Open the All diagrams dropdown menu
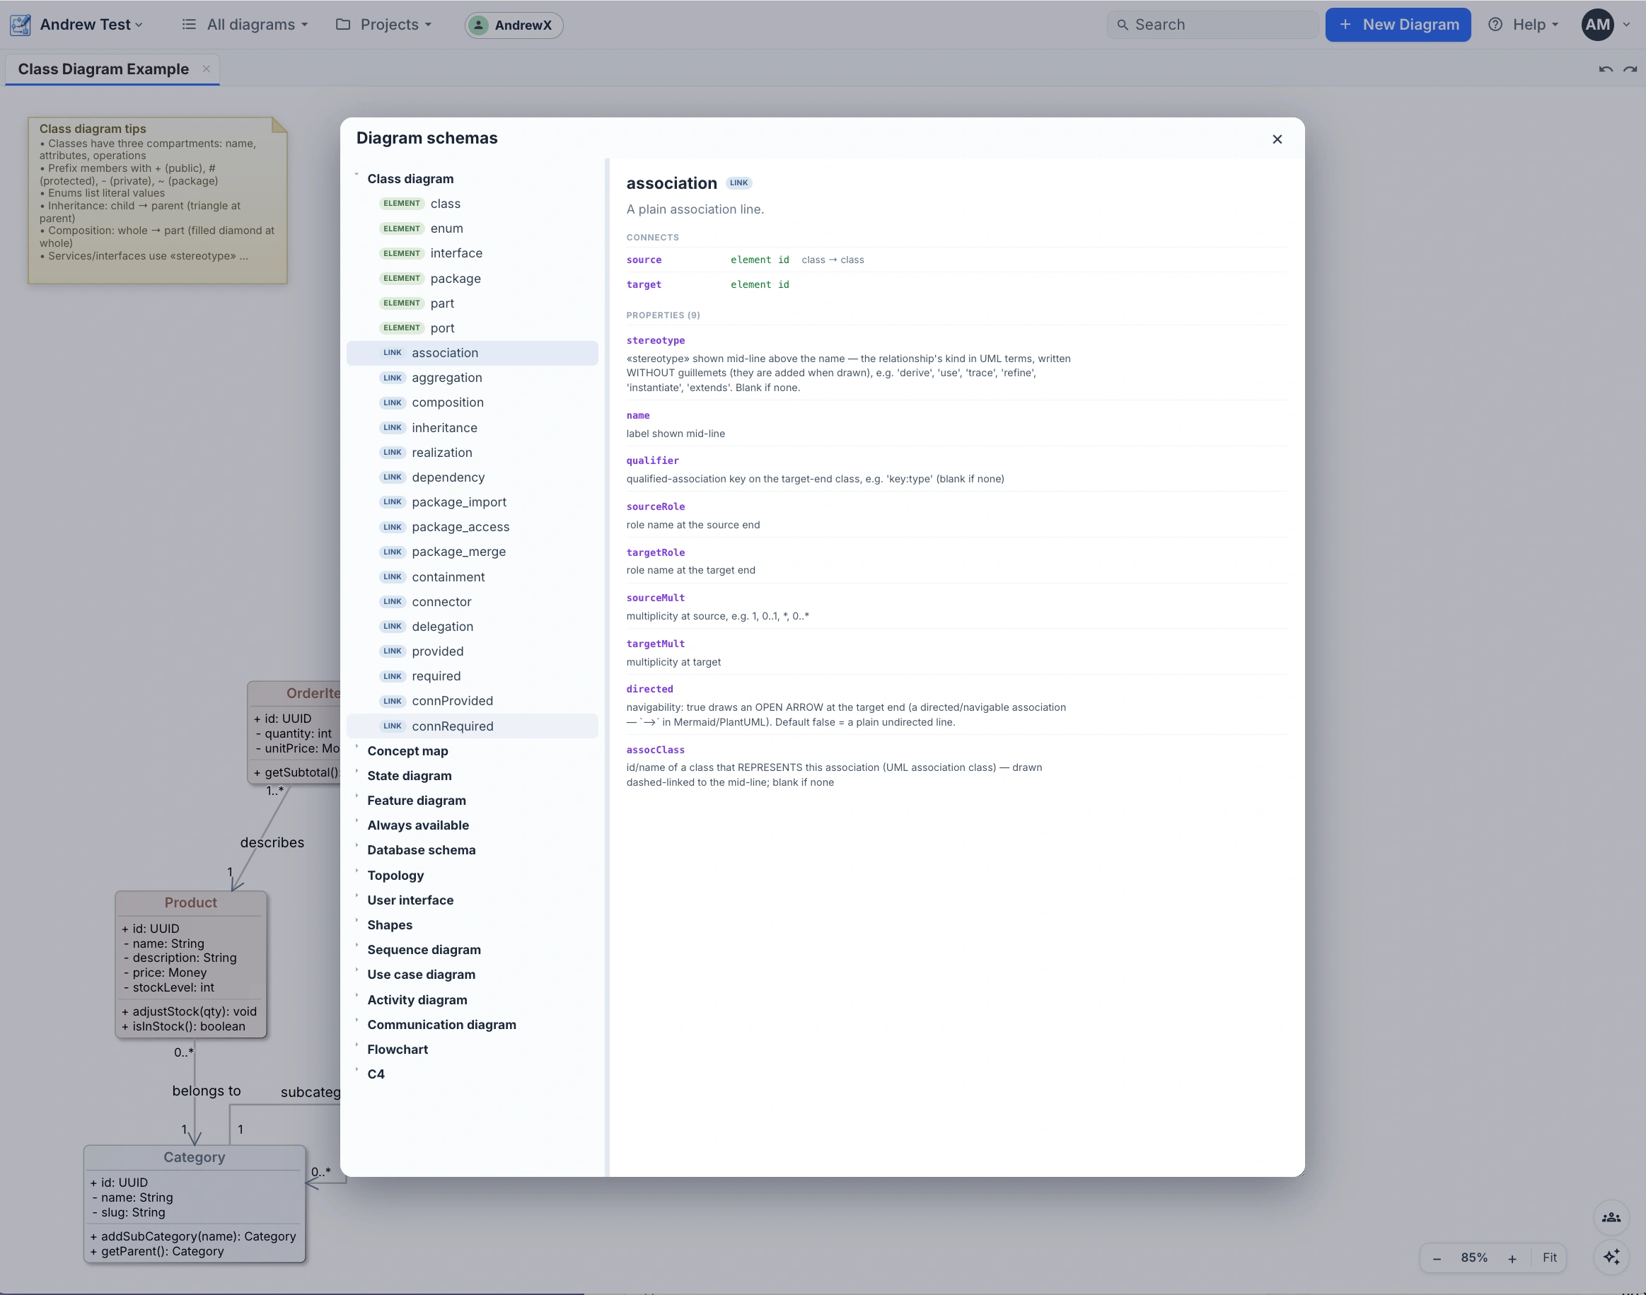Screen dimensions: 1646x1295 [x=245, y=25]
